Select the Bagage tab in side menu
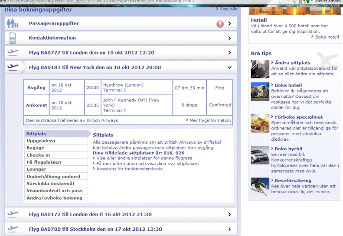The image size is (343, 236). [36, 148]
